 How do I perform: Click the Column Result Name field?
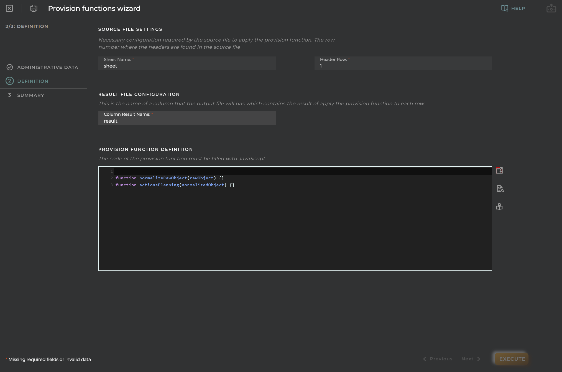[x=187, y=118]
